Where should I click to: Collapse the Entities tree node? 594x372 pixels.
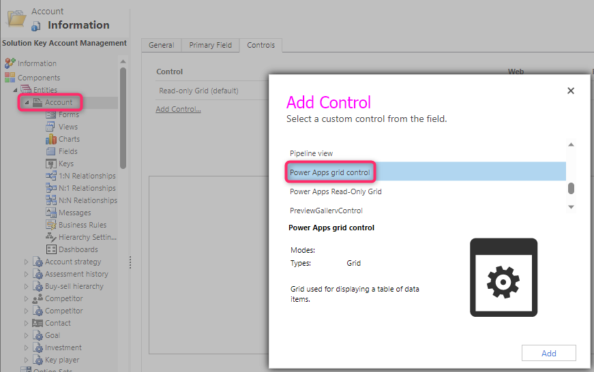15,90
